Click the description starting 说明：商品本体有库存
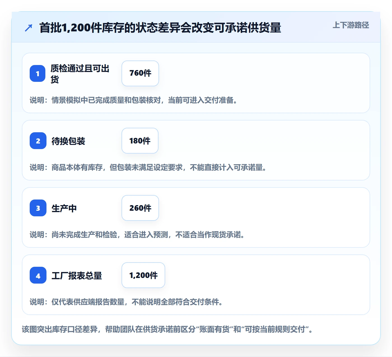Viewport: 392px width, 357px height. pyautogui.click(x=148, y=167)
